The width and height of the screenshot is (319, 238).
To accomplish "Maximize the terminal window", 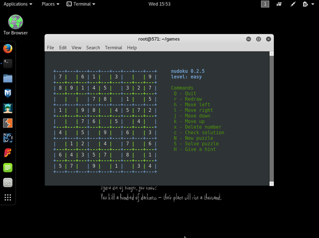I will (x=258, y=39).
